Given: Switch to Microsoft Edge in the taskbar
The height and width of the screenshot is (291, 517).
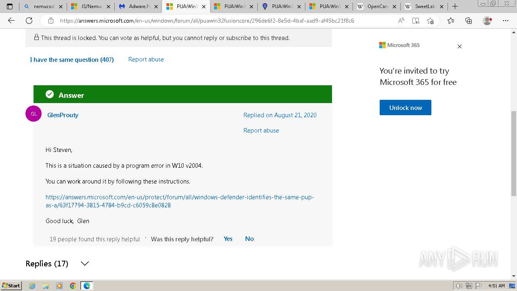Looking at the screenshot, I should (x=87, y=286).
